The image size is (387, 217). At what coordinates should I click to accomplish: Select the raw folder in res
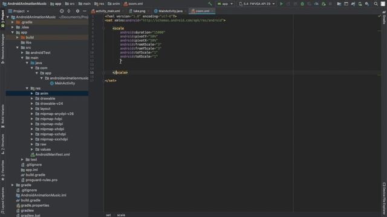41,145
